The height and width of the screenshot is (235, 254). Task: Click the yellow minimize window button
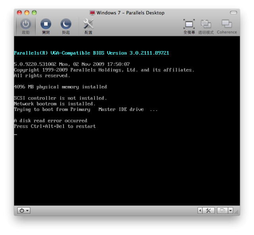click(27, 13)
